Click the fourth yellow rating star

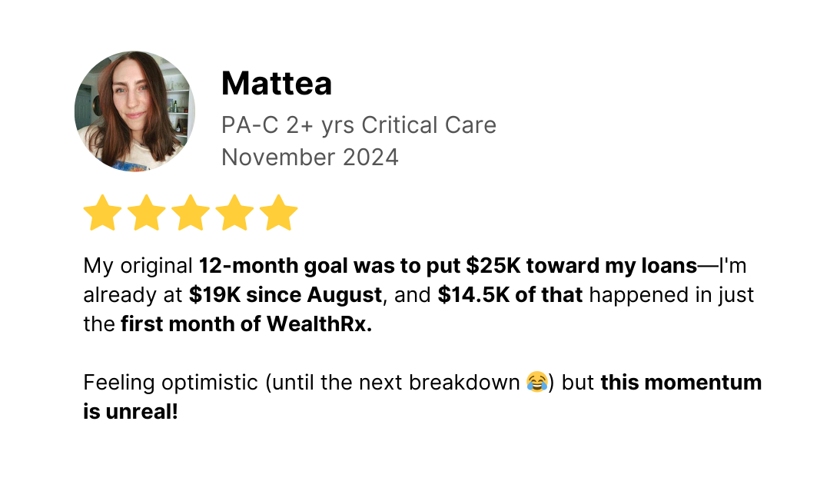click(234, 213)
